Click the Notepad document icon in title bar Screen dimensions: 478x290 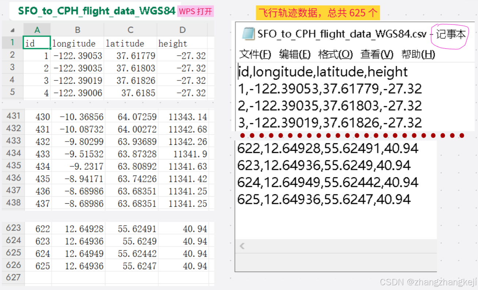(x=248, y=34)
